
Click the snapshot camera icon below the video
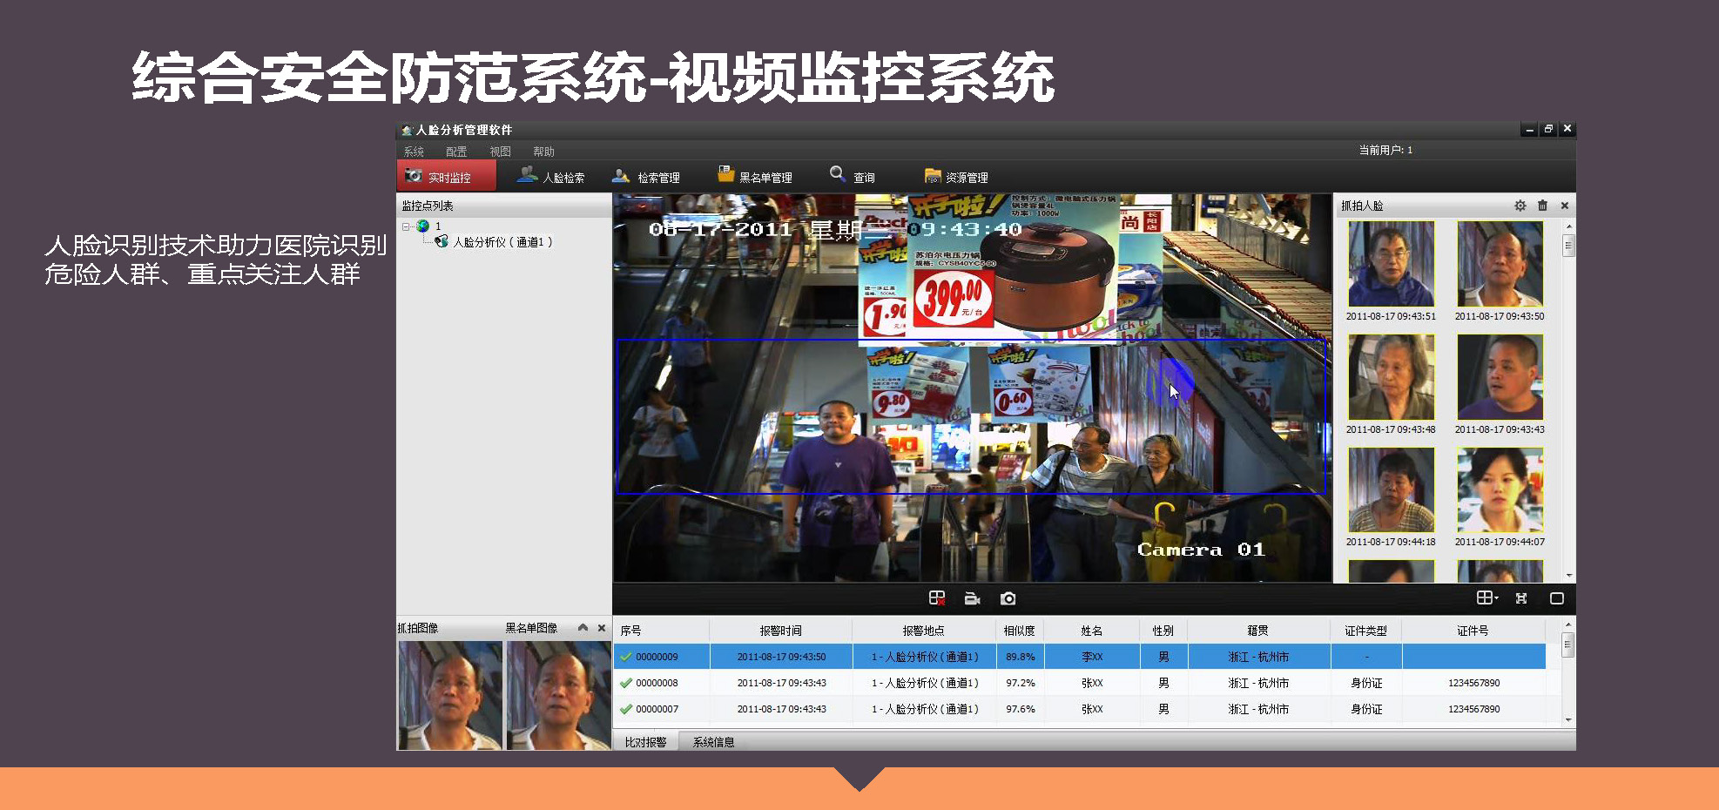(1008, 598)
